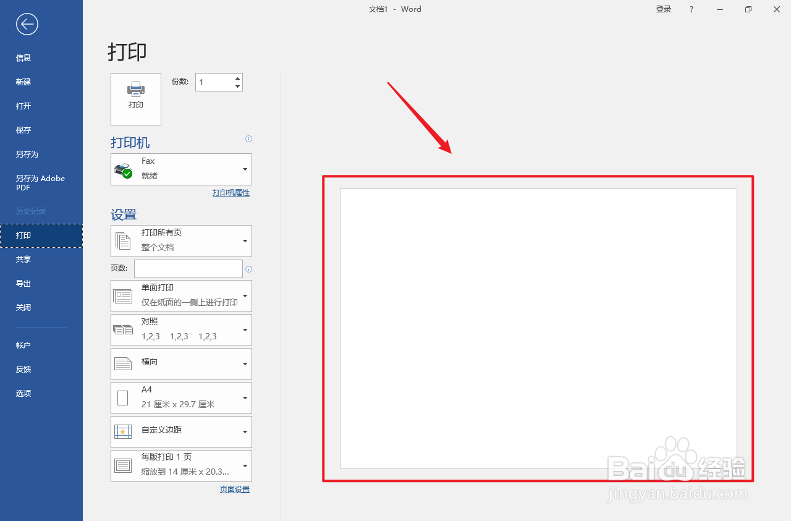Open the 每版打印 1 页 dropdown

[181, 466]
